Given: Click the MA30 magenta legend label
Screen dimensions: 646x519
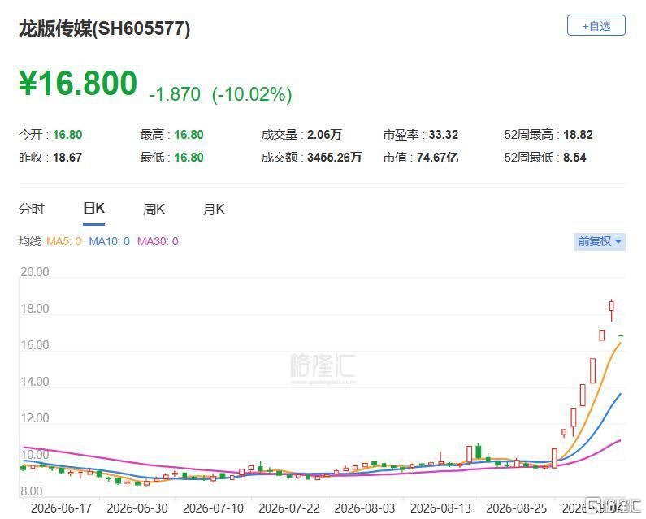Looking at the screenshot, I should pyautogui.click(x=158, y=241).
